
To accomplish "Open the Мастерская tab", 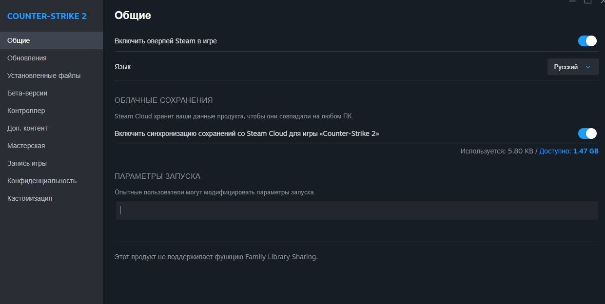I will [26, 146].
